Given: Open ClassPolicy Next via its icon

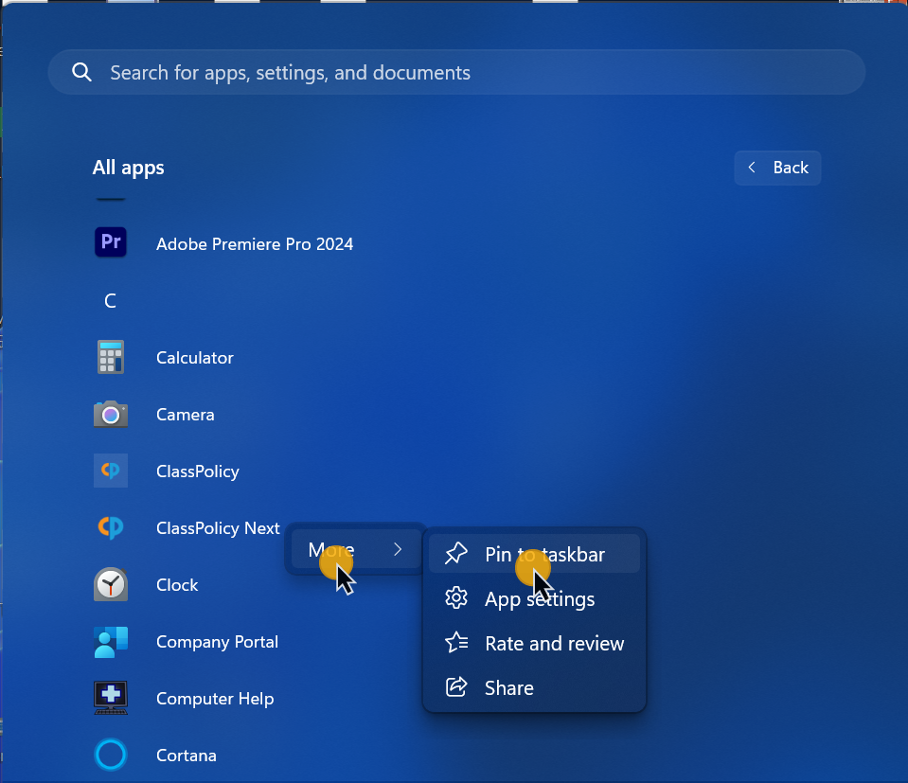Looking at the screenshot, I should coord(111,527).
